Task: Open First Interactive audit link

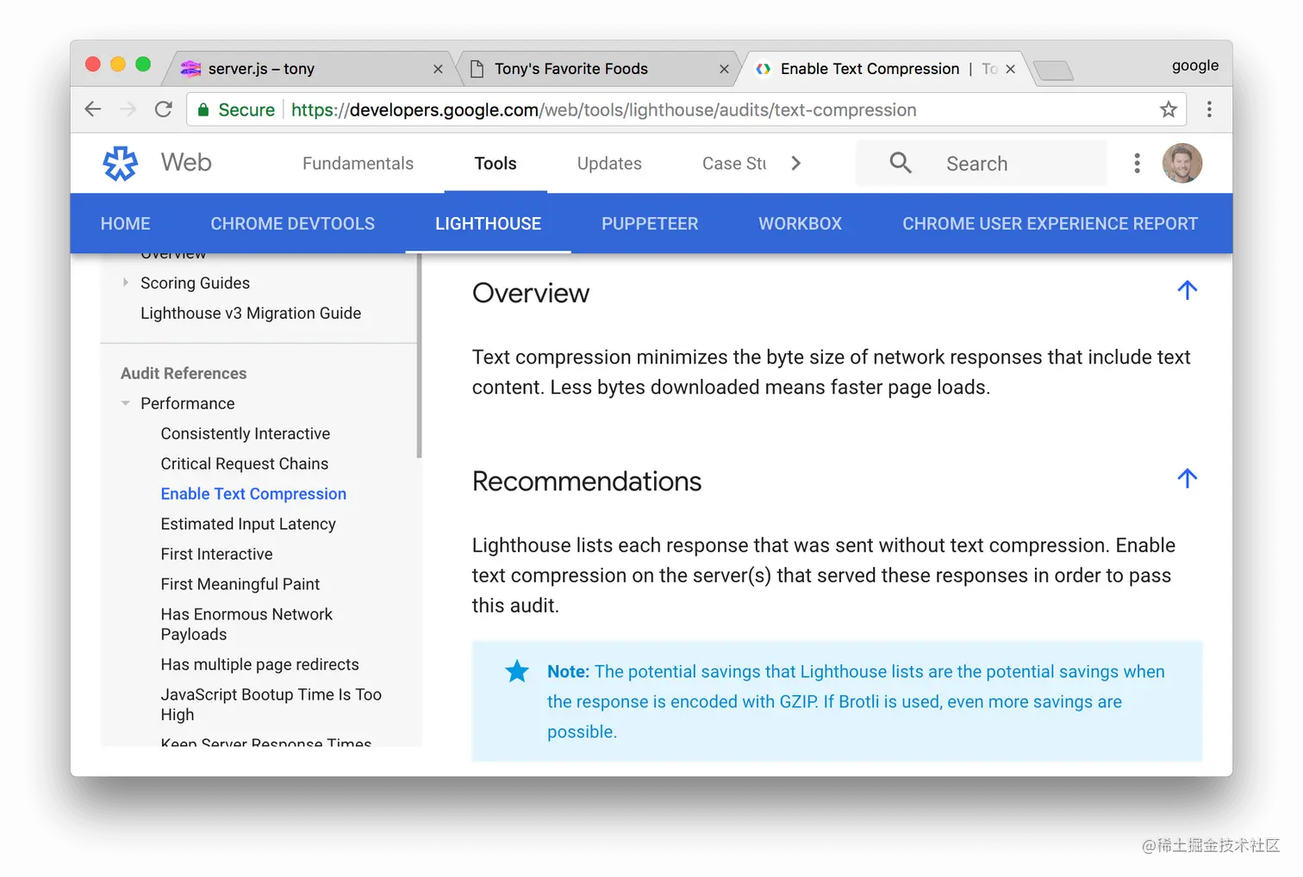Action: [216, 555]
